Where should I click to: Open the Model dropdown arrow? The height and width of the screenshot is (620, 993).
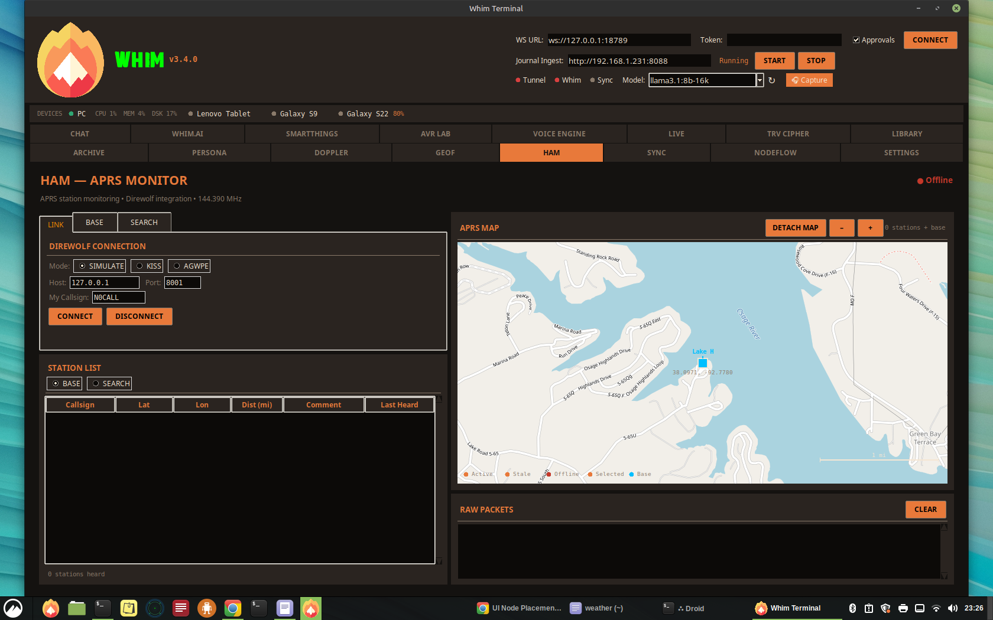760,80
